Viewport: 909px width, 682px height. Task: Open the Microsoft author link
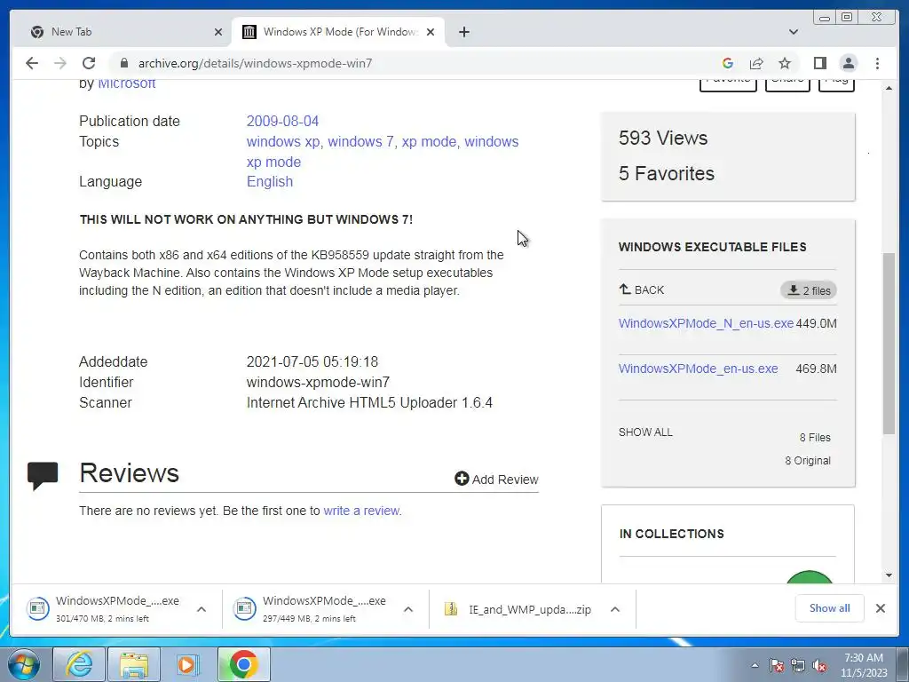point(126,83)
